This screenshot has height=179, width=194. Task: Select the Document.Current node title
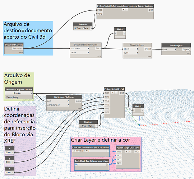tap(14, 45)
